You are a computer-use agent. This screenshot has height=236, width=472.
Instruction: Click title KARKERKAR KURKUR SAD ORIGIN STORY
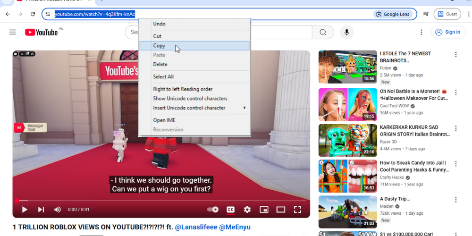[415, 131]
